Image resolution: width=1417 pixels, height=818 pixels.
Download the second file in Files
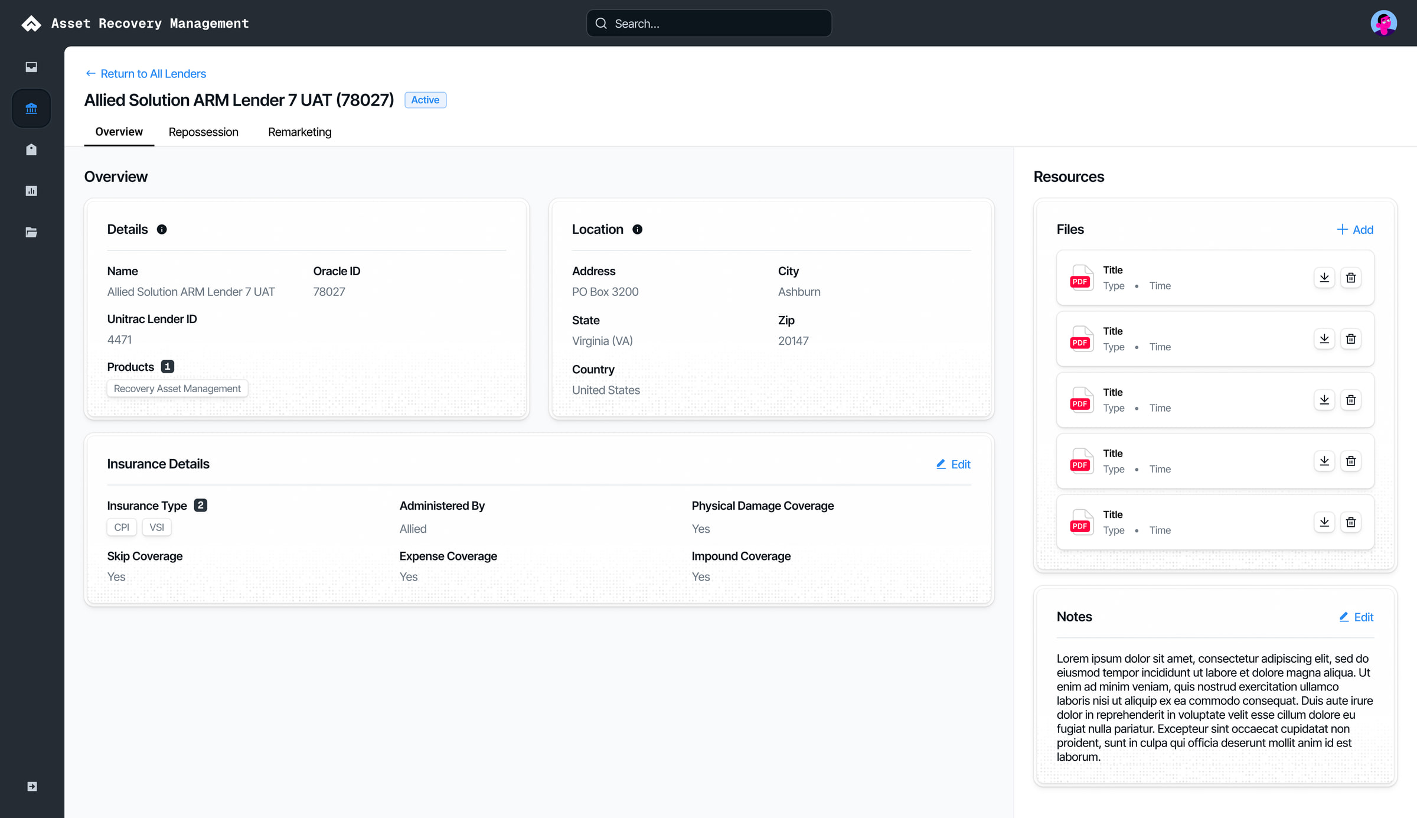click(1324, 339)
